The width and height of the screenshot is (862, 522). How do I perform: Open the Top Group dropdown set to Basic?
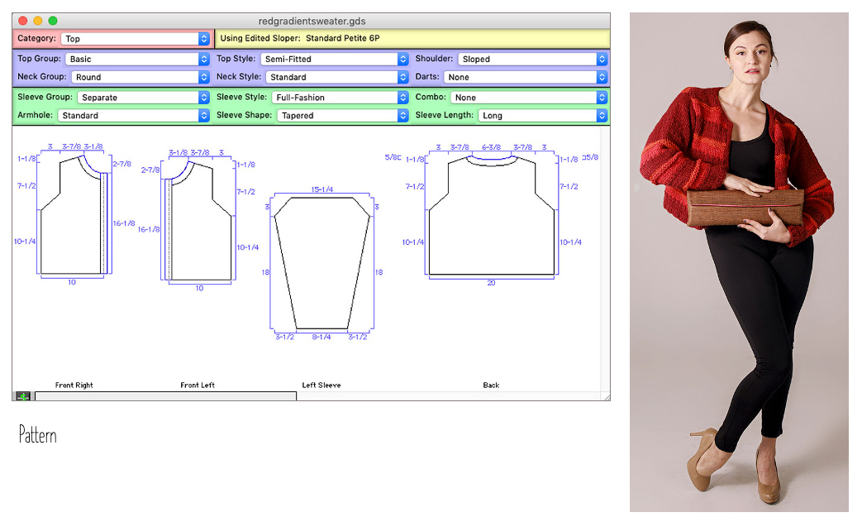(137, 59)
